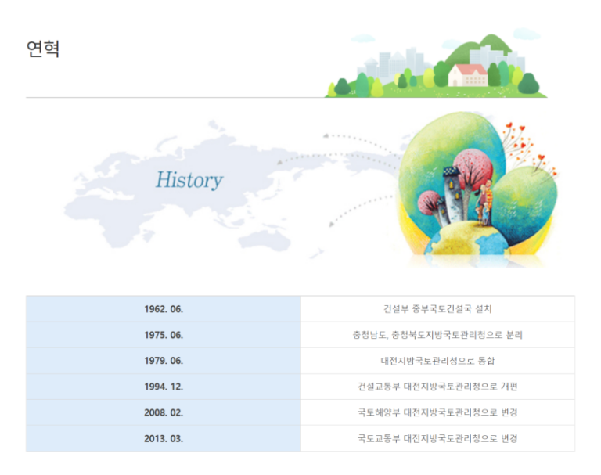This screenshot has height=475, width=601.
Task: Select the 1979. 06. date cell
Action: (164, 361)
